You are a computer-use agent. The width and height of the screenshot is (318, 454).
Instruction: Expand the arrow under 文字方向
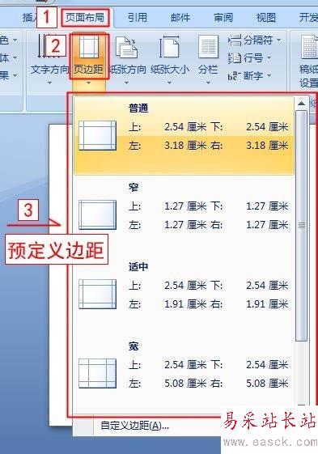50,83
